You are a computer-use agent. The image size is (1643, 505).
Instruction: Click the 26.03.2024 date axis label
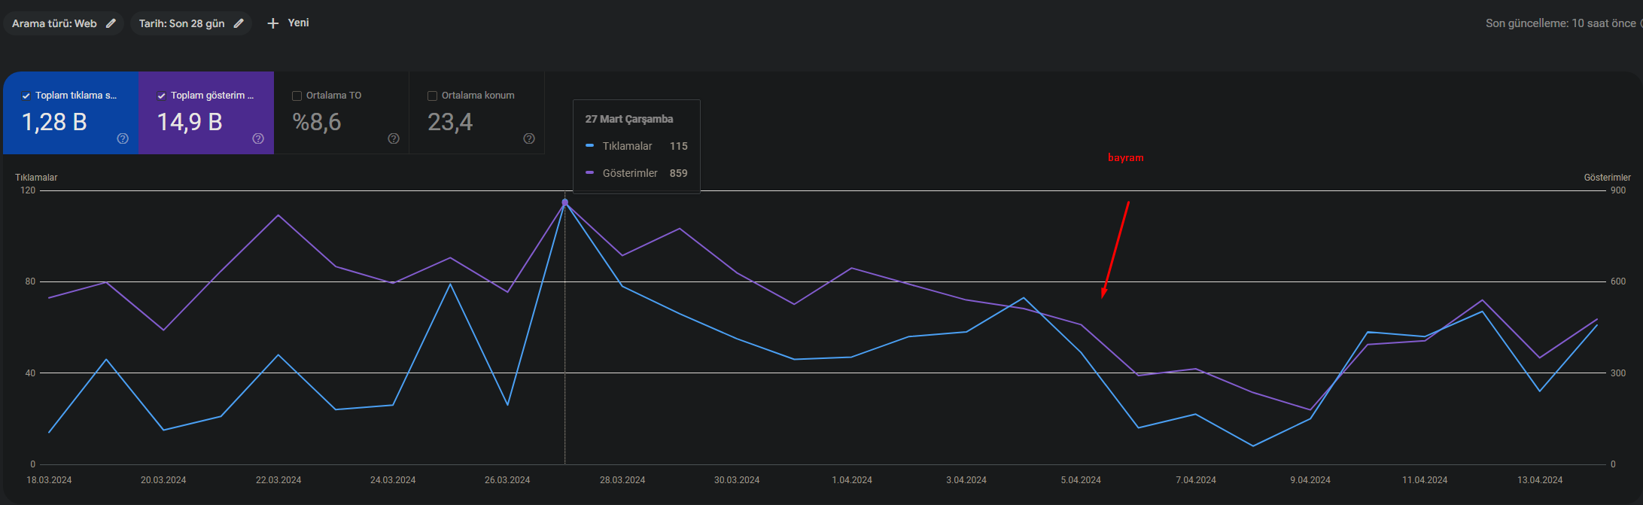tap(507, 480)
